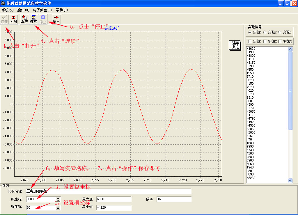Increase 纵坐标 value with up arrow
Image resolution: width=298 pixels, height=215 pixels.
(x=58, y=198)
